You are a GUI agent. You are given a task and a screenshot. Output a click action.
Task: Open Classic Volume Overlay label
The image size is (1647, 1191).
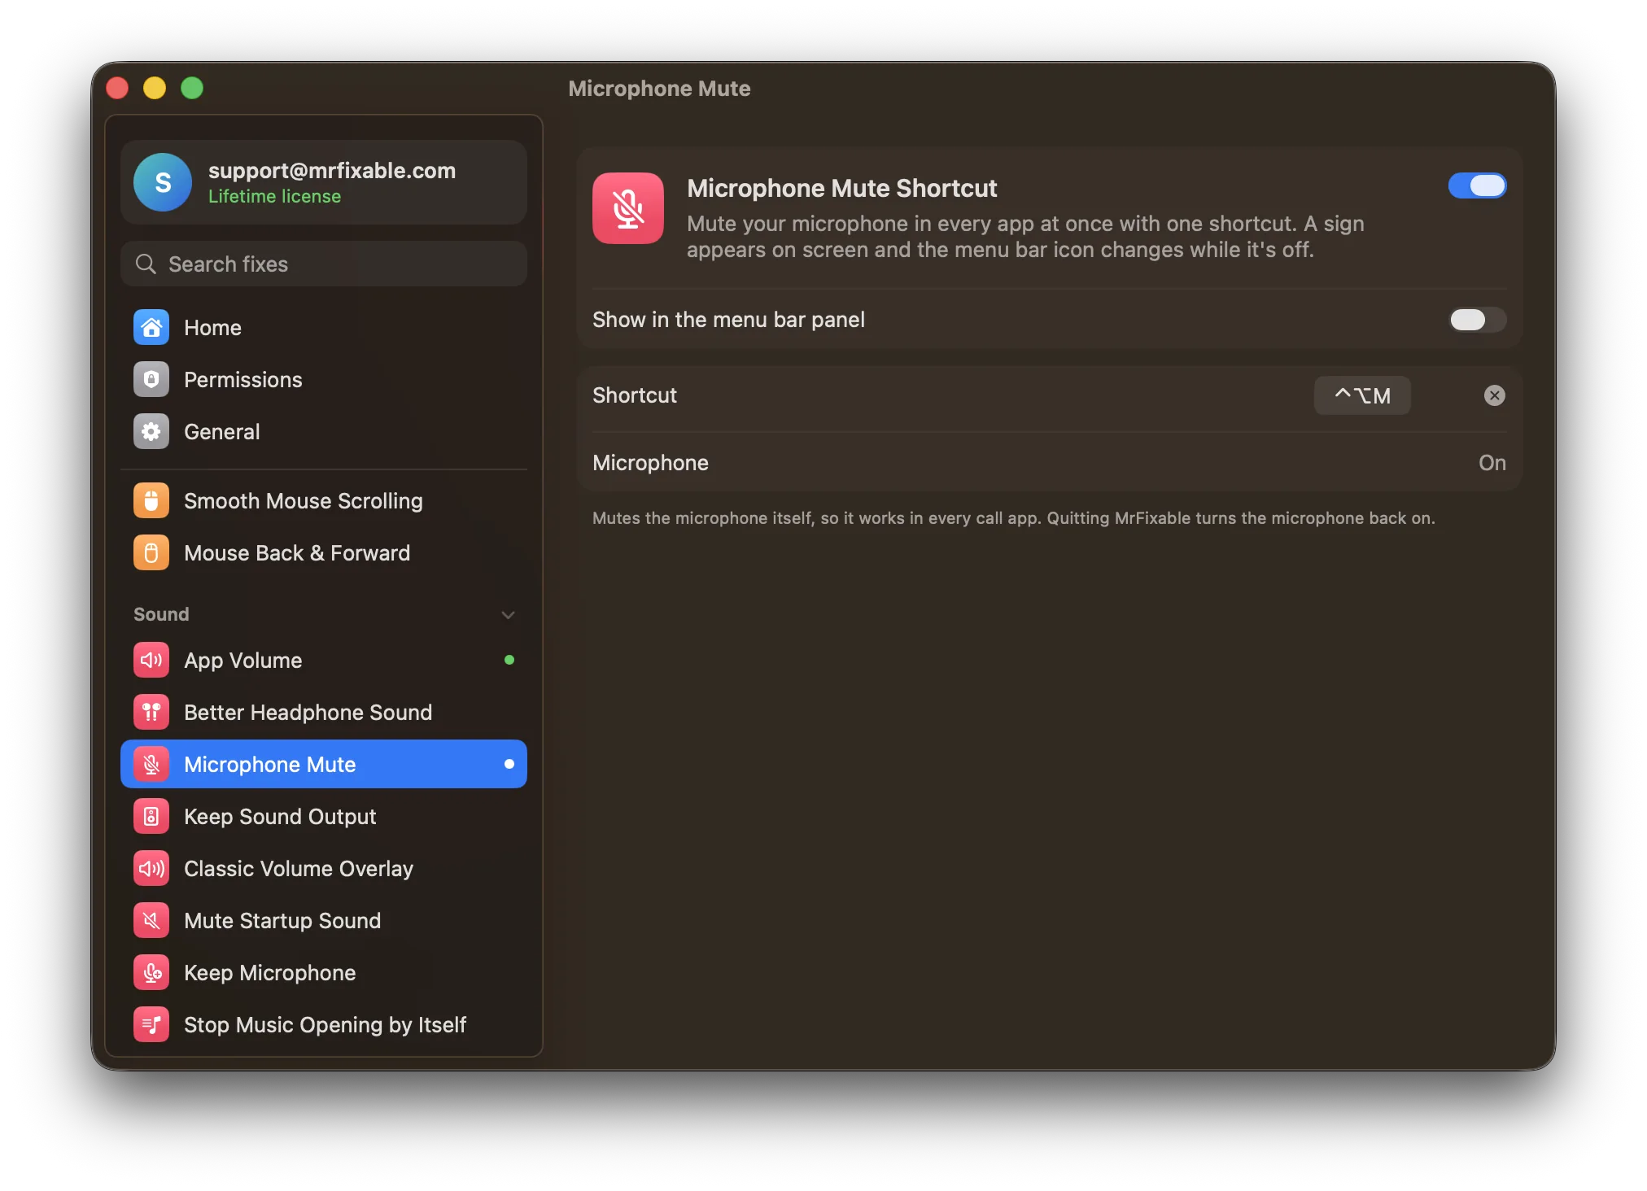tap(299, 869)
